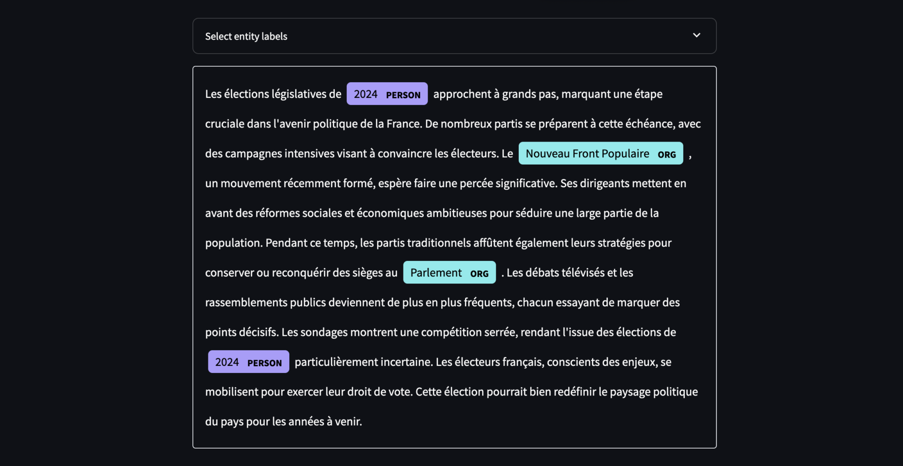Viewport: 903px width, 466px height.
Task: Select the Nouveau Front Populaire ORG entity
Action: (x=601, y=153)
